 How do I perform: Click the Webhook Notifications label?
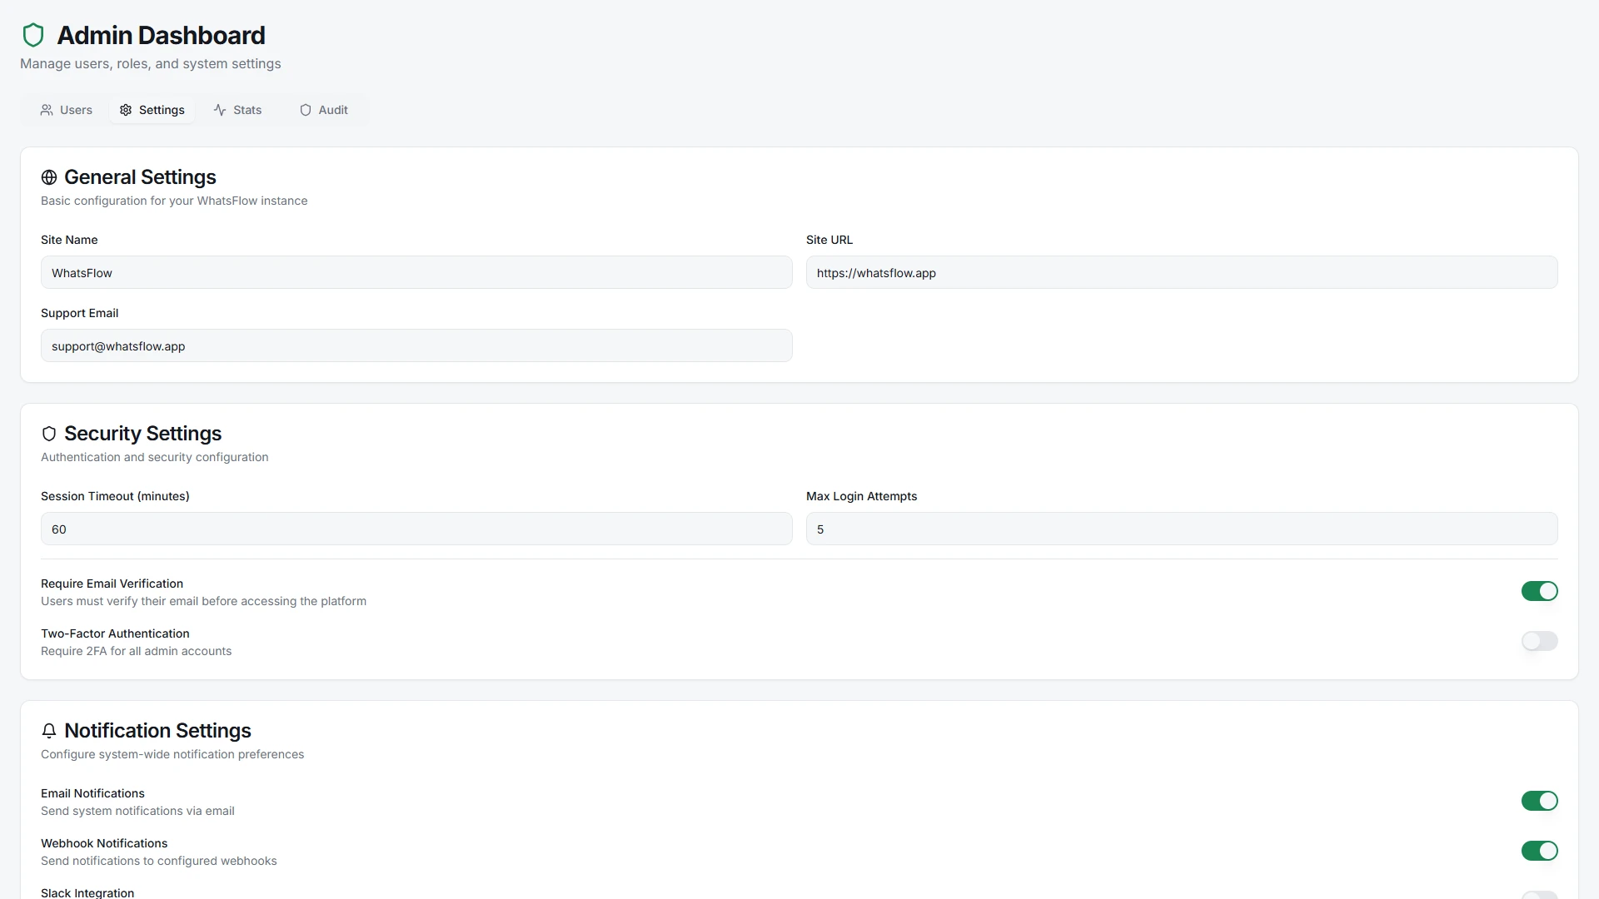tap(104, 843)
